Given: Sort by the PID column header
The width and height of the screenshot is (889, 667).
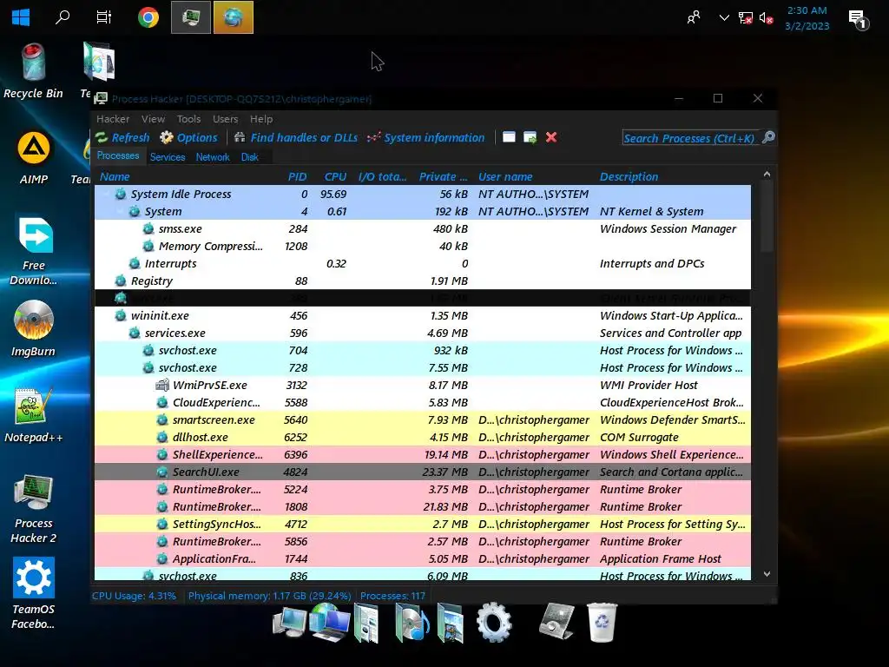Looking at the screenshot, I should coord(297,176).
